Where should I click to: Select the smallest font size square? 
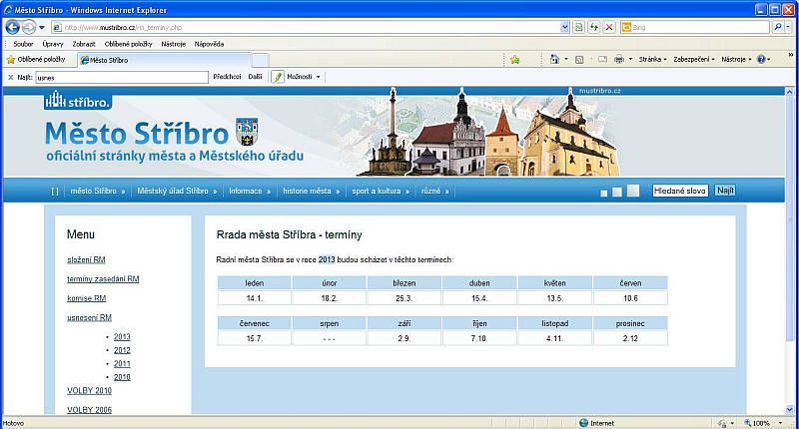click(x=604, y=193)
